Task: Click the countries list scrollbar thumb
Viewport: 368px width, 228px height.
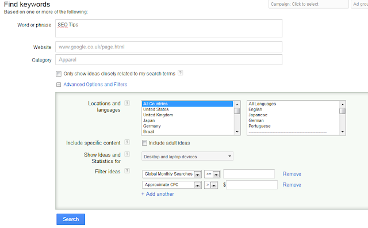Action: 237,111
